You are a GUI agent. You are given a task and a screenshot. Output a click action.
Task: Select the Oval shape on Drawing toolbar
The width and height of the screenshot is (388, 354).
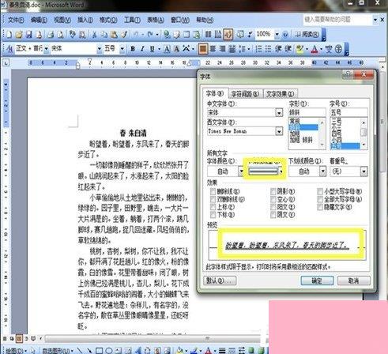[109, 351]
